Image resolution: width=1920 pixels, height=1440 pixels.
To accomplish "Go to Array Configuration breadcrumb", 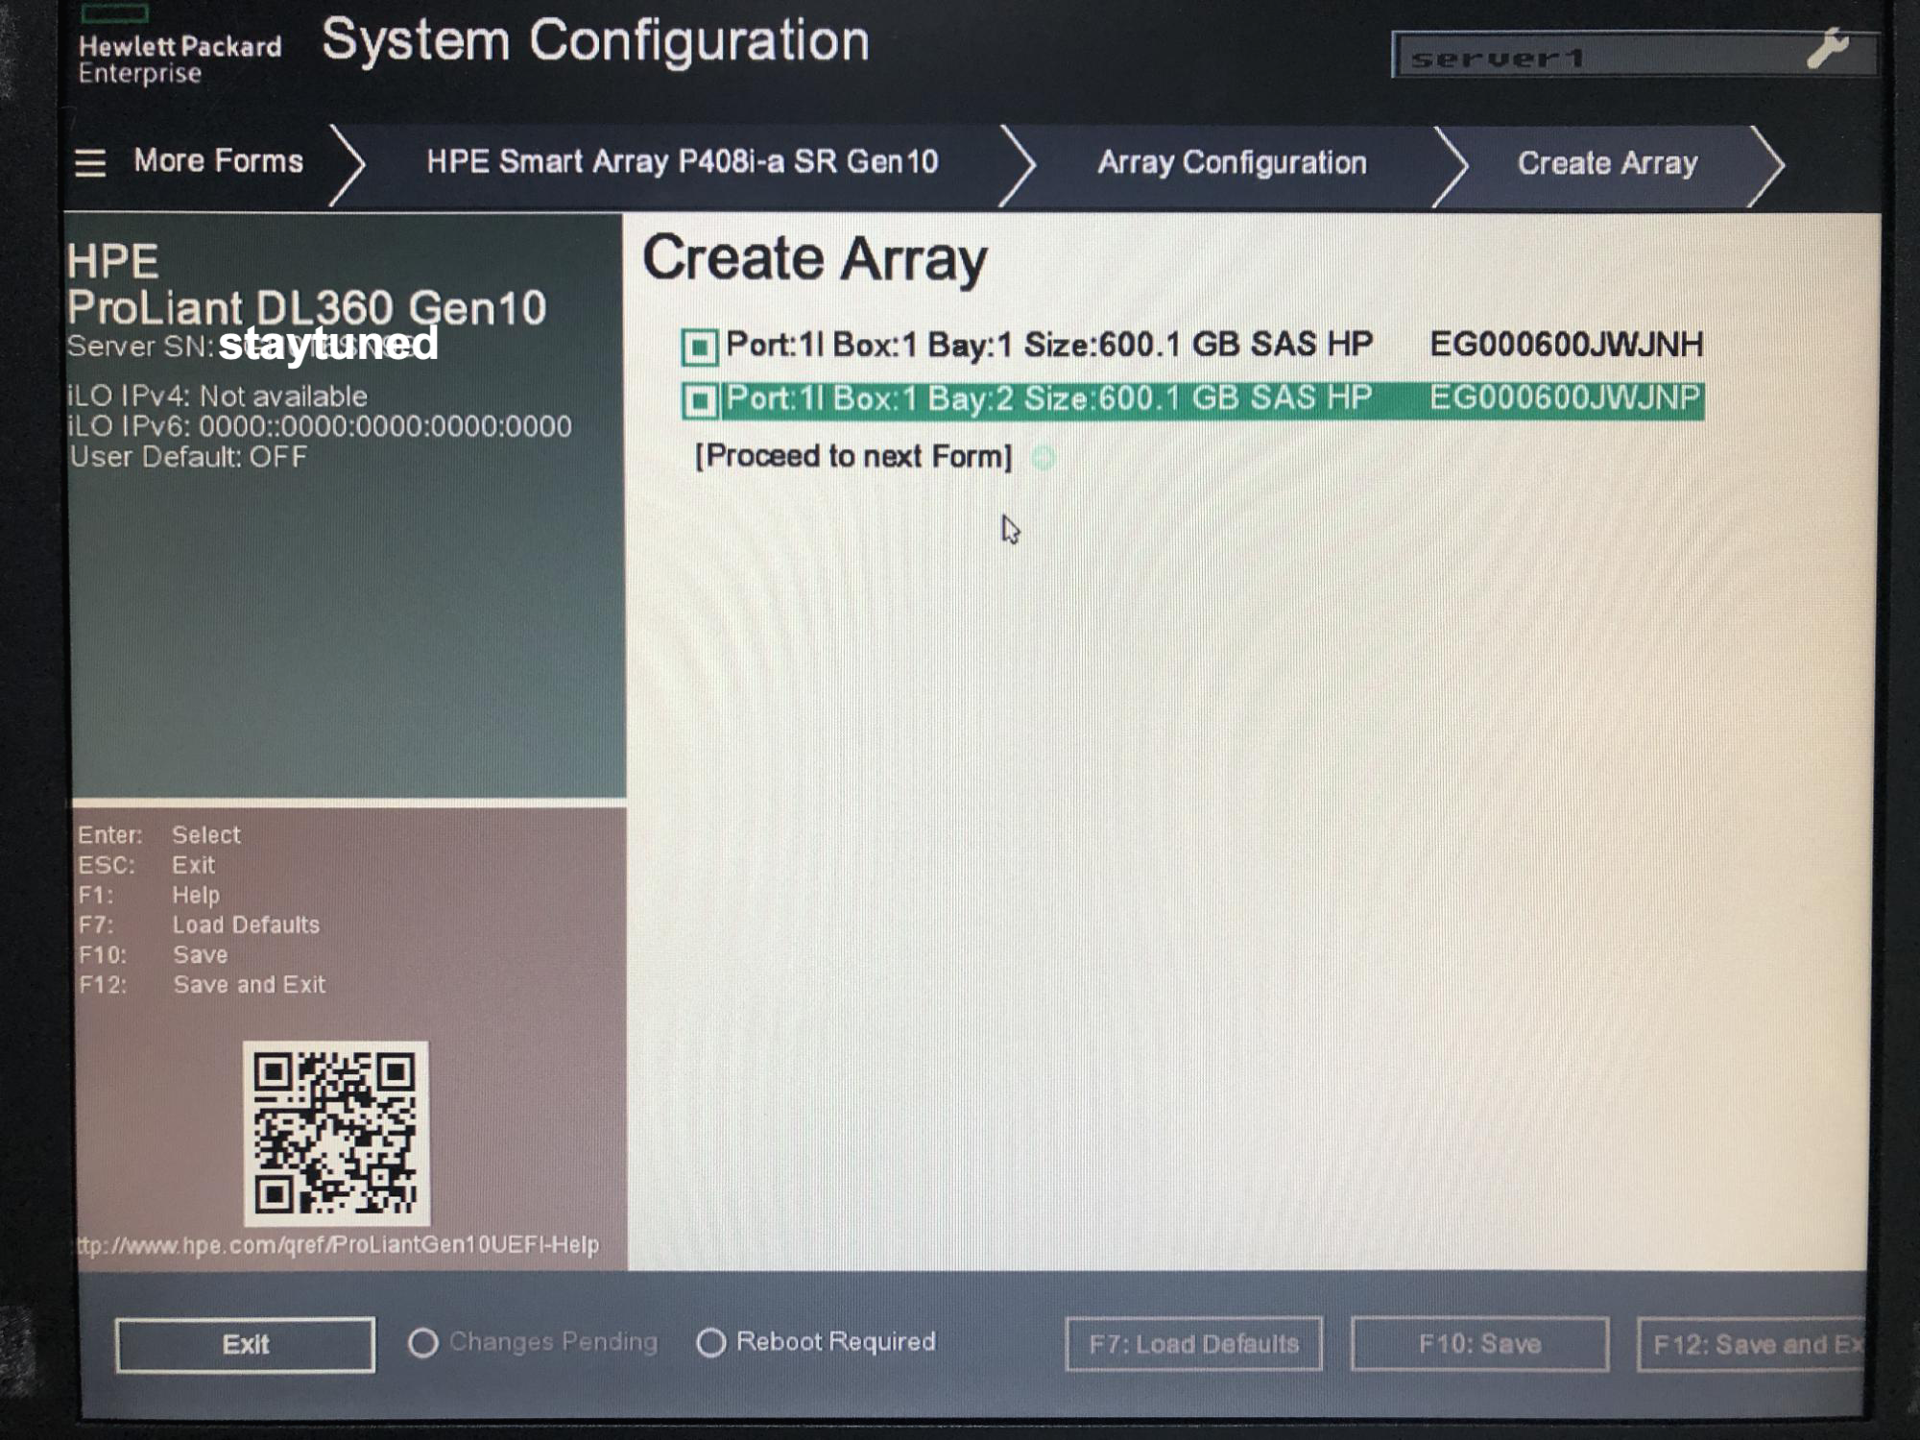I will pos(1232,163).
